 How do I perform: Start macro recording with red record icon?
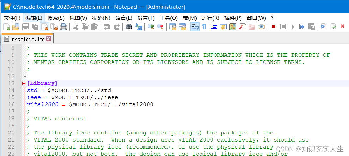coord(273,27)
